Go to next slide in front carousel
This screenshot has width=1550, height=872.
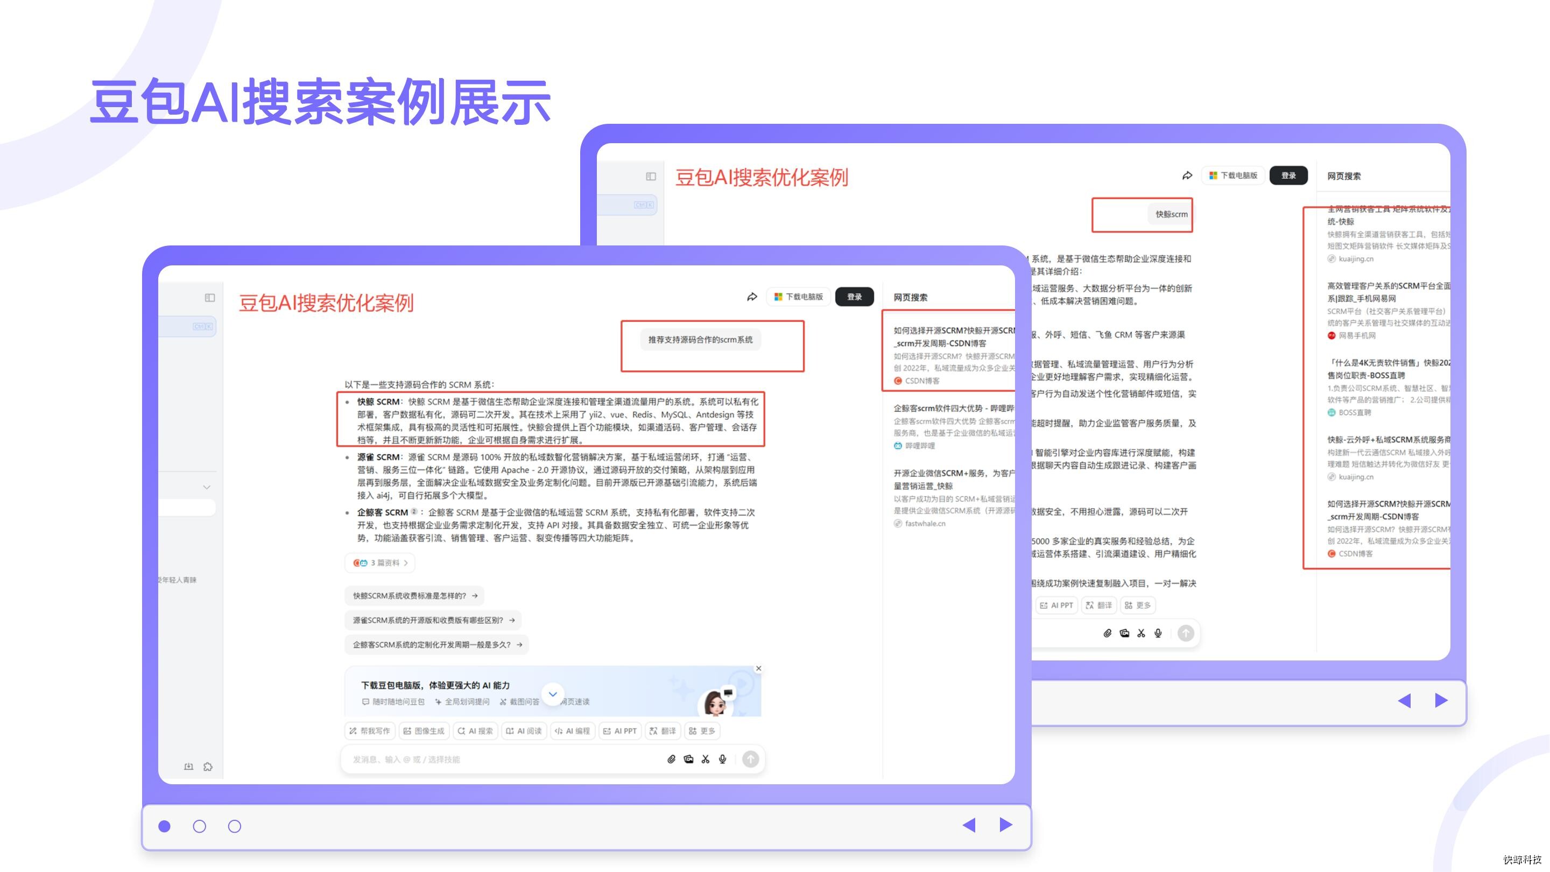coord(1006,825)
